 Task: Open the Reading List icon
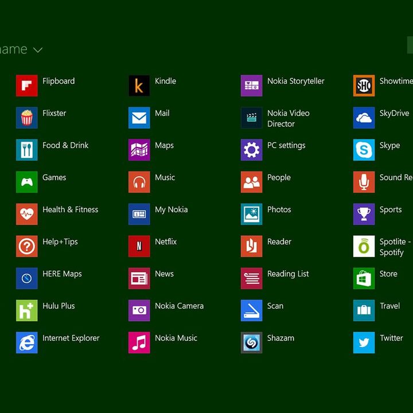coord(252,278)
